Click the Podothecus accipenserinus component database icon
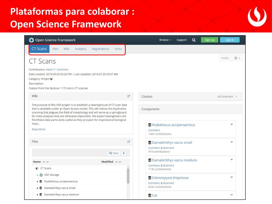The width and height of the screenshot is (272, 204). pos(150,125)
